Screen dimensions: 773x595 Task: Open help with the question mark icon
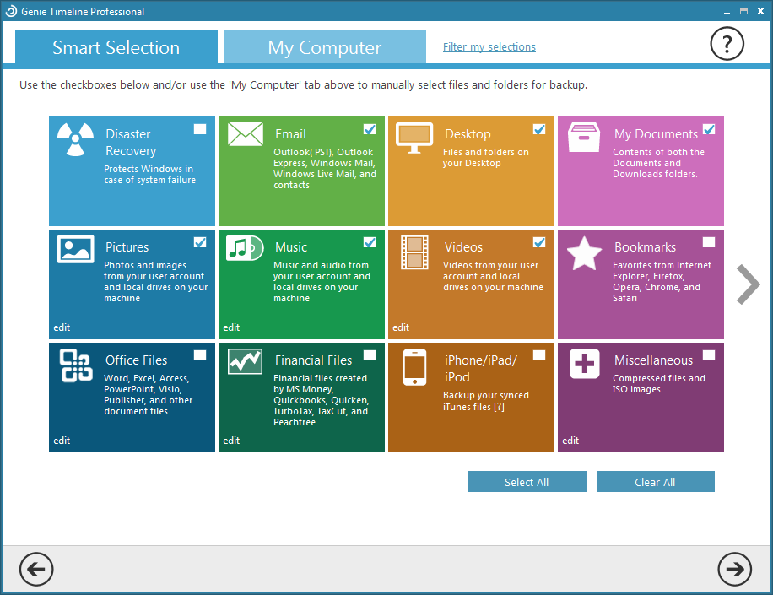[727, 43]
